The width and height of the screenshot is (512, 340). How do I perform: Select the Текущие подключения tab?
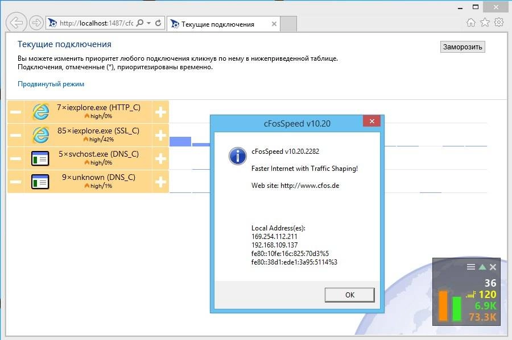coord(223,24)
